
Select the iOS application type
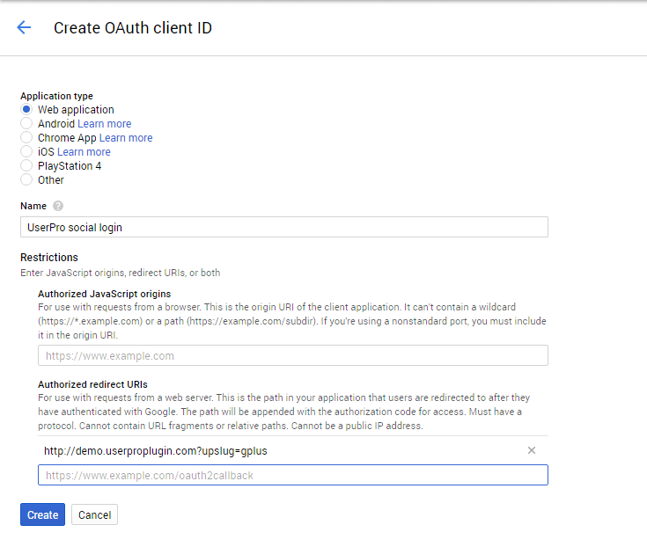[x=26, y=152]
